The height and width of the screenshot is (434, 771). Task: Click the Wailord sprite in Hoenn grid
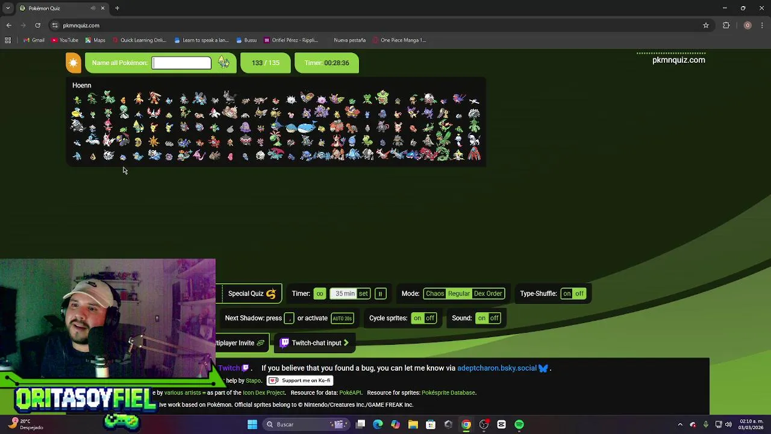pos(306,127)
